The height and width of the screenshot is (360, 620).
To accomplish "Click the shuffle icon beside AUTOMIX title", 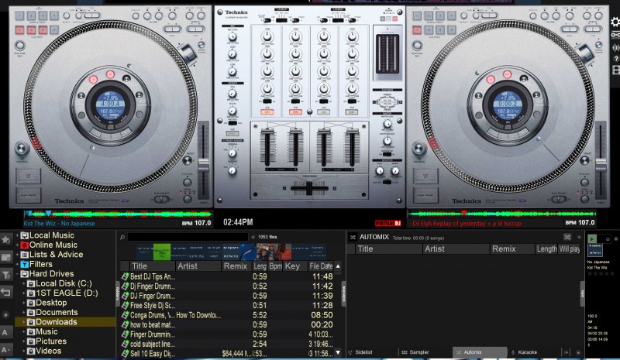I will tap(352, 237).
